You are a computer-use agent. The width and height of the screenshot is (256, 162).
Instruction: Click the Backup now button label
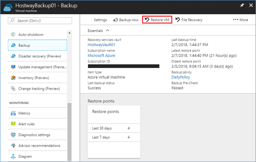(x=129, y=20)
